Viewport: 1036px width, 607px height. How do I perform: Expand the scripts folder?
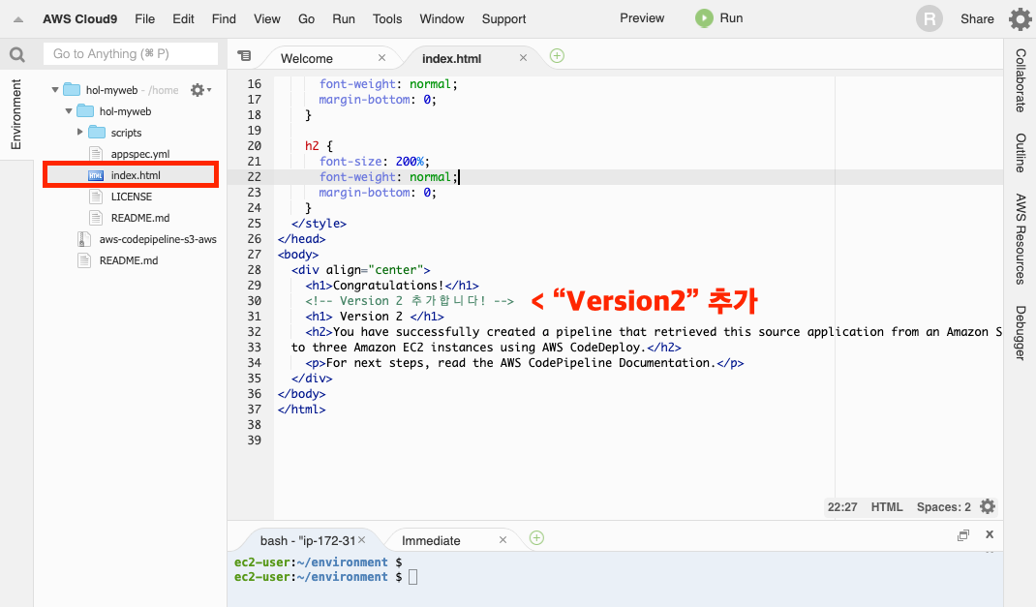coord(80,132)
